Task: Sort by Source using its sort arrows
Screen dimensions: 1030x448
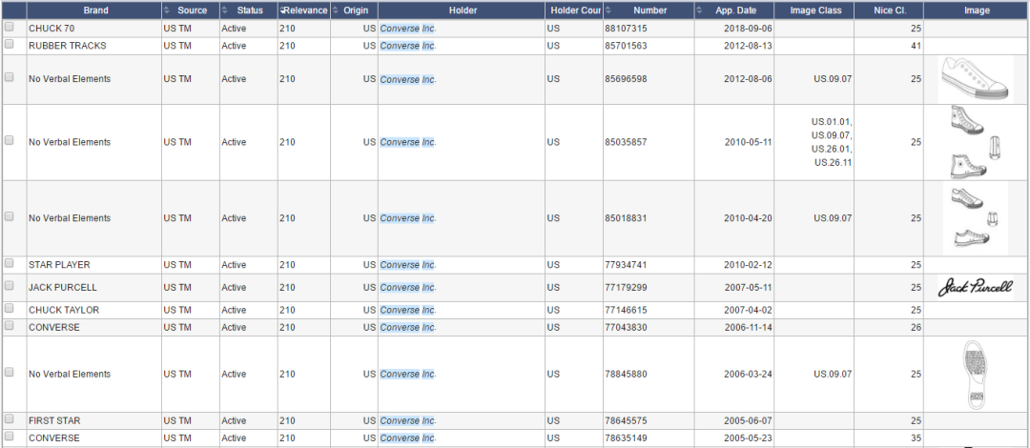Action: click(x=166, y=10)
